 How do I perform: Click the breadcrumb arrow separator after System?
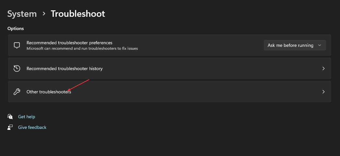44,14
